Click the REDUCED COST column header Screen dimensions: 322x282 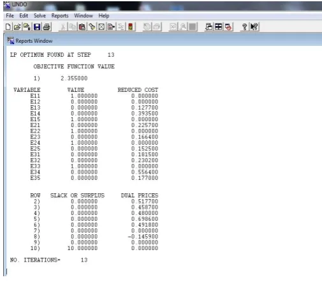[x=138, y=90]
